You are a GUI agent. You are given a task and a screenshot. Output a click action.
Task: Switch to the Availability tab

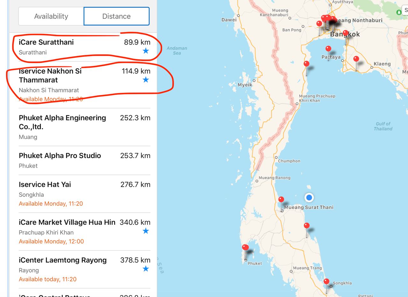click(x=51, y=16)
